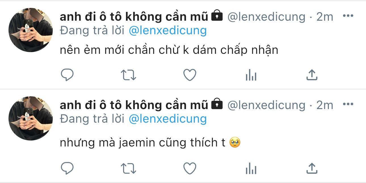
Task: Open the first tweet's profile avatar
Action: pyautogui.click(x=31, y=30)
